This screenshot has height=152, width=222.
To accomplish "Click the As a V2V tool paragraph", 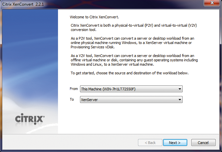I will click(133, 60).
